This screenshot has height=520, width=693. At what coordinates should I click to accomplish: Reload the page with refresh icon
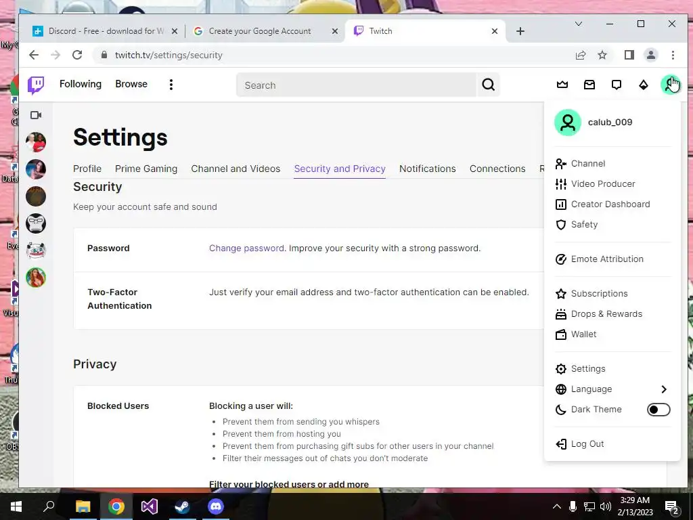77,55
